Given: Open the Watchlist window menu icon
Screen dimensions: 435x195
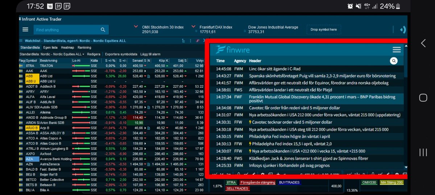Looking at the screenshot, I should tap(21, 41).
